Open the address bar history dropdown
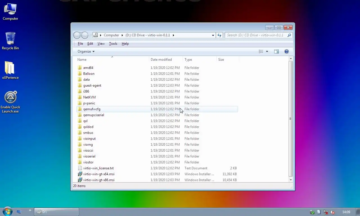Screen dimensions: 360x216 click(x=213, y=35)
